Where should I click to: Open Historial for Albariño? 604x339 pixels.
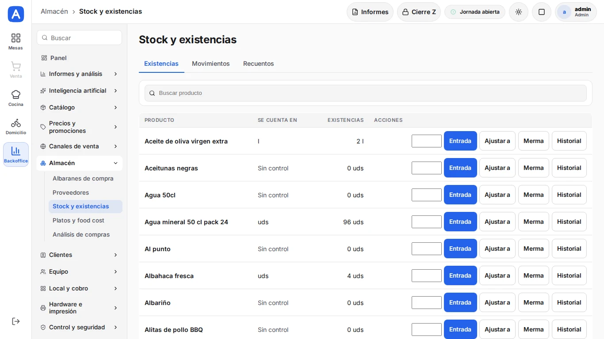click(x=569, y=302)
